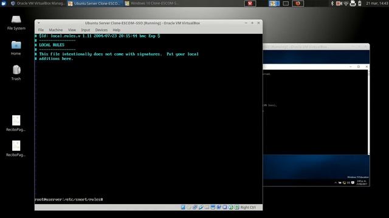Open the Machine menu
Image resolution: width=389 pixels, height=218 pixels.
pos(56,30)
